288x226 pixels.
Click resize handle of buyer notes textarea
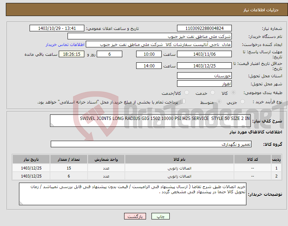[21, 203]
